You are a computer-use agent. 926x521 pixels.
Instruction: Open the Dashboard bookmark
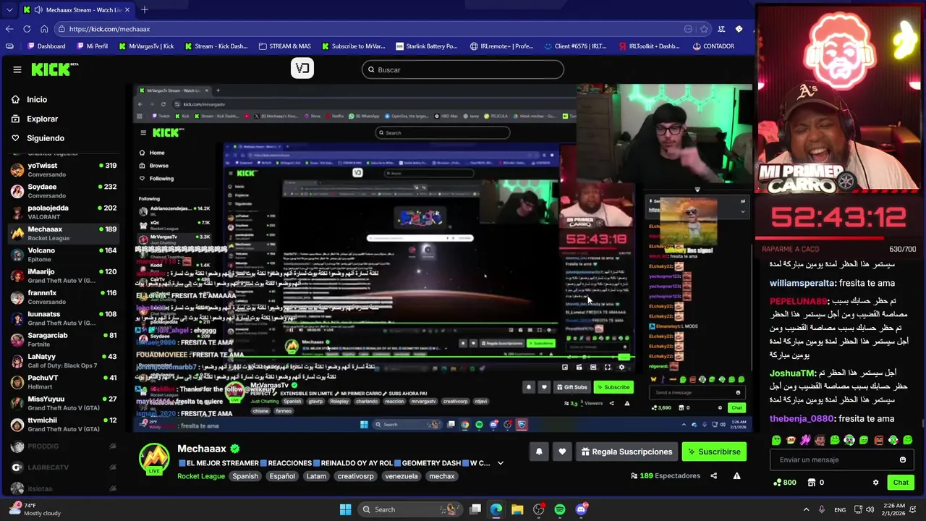(46, 46)
